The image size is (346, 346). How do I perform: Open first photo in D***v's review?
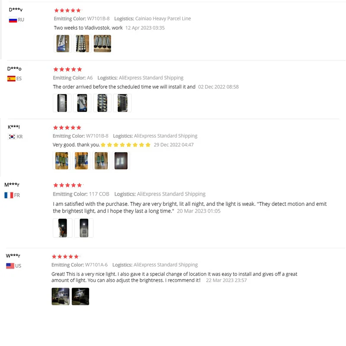point(63,44)
